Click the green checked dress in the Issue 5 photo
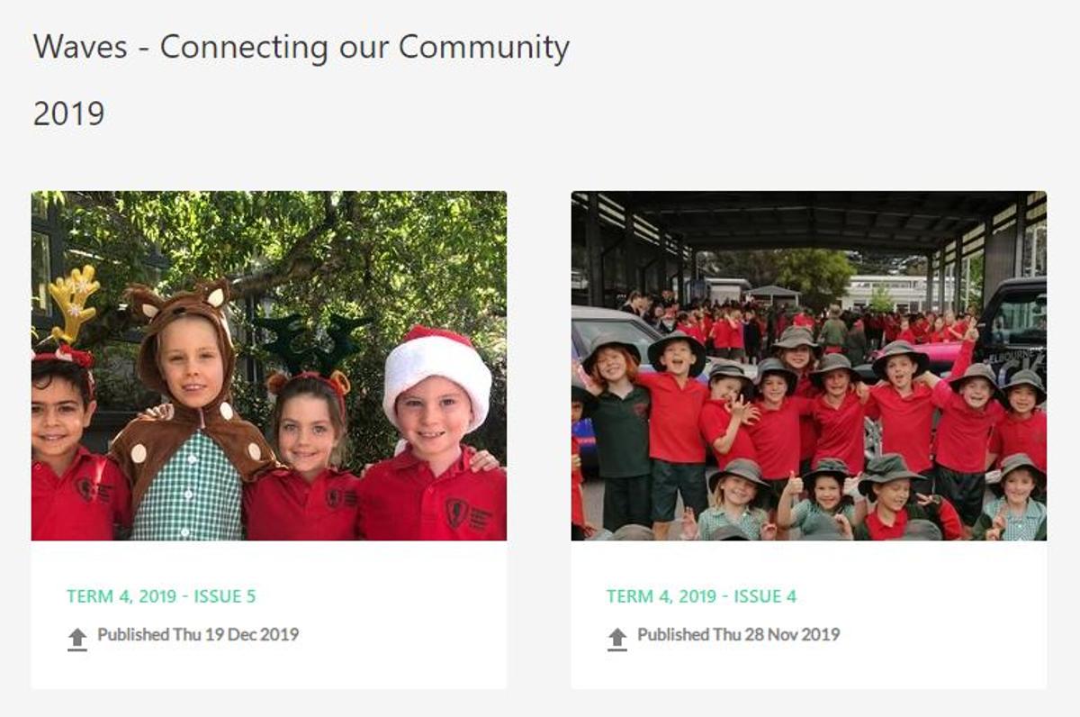The height and width of the screenshot is (717, 1080). [x=186, y=486]
